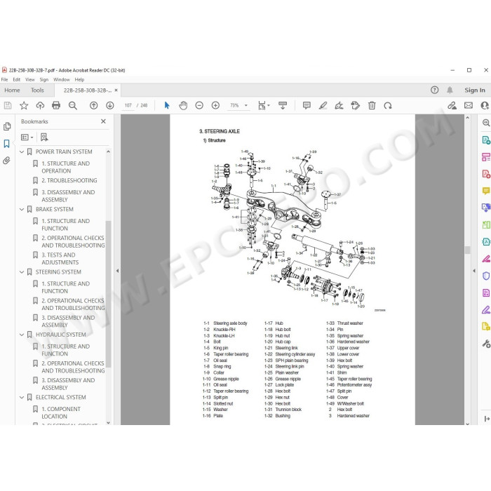Toggle the bookmarks panel icon
Image resolution: width=491 pixels, height=491 pixels.
(6, 144)
